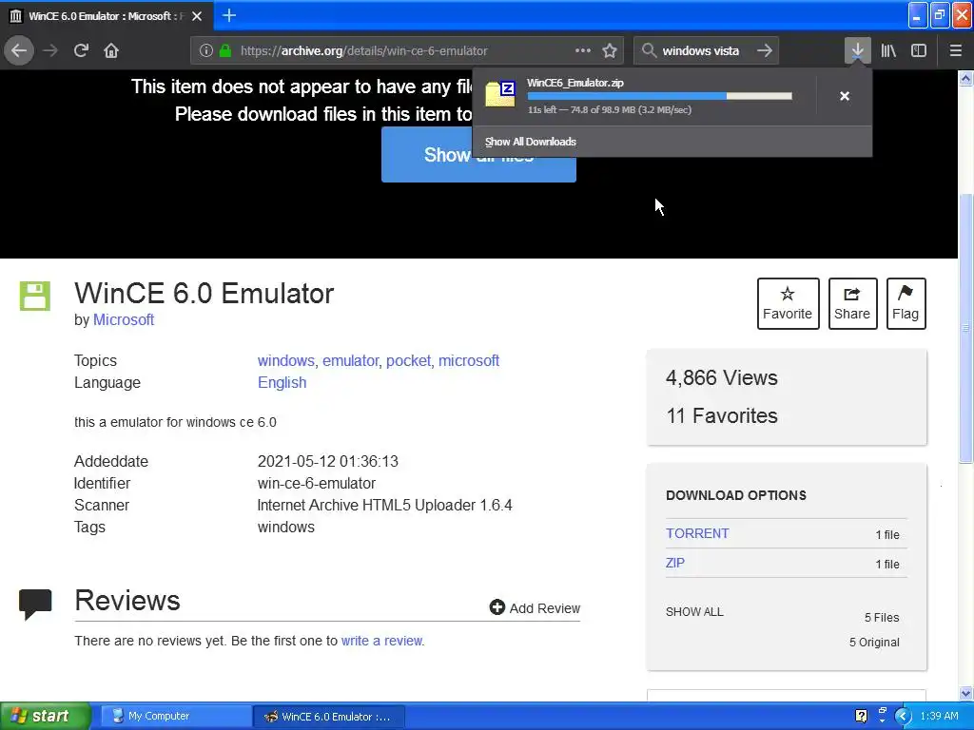
Task: Switch to My Computer taskbar window
Action: (176, 717)
